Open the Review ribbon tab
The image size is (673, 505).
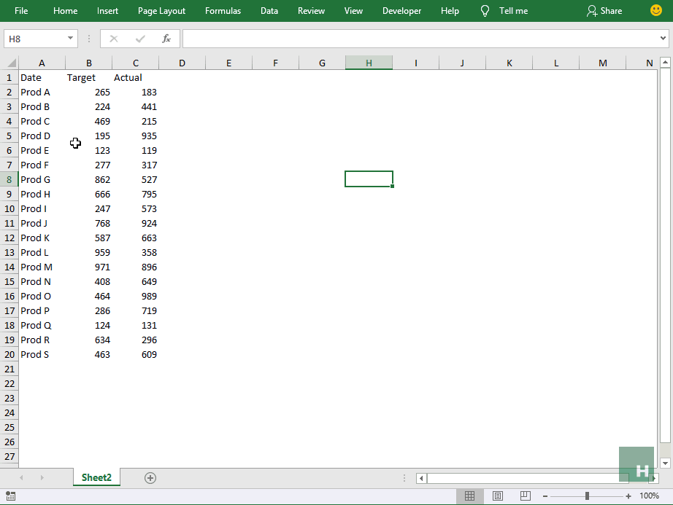tap(311, 11)
